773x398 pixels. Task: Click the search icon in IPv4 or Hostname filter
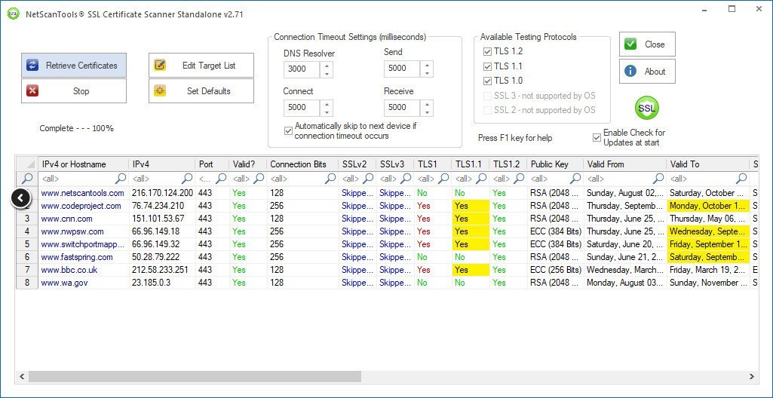point(119,179)
